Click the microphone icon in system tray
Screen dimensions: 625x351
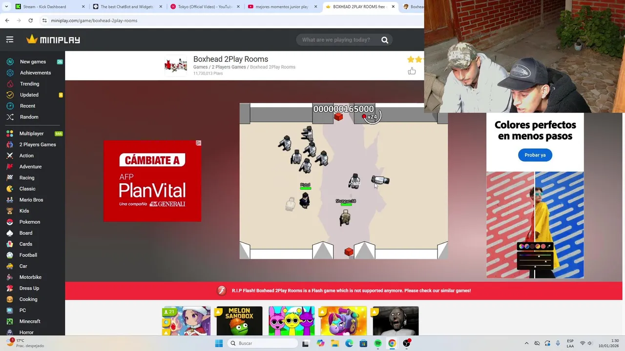558,343
